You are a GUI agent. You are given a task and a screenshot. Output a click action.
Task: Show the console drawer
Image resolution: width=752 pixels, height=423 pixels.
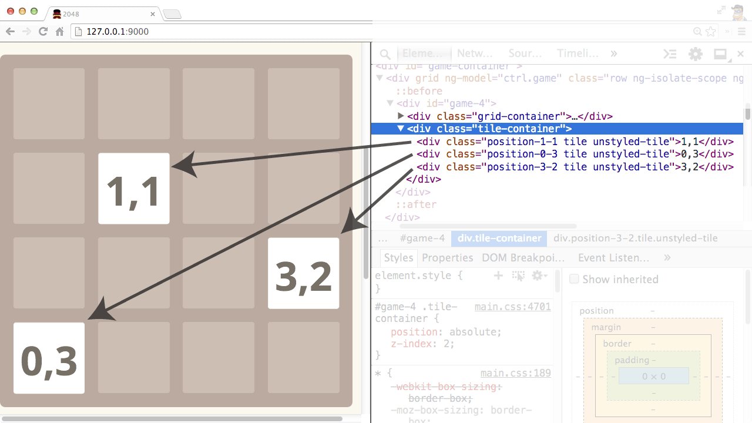[x=670, y=53]
